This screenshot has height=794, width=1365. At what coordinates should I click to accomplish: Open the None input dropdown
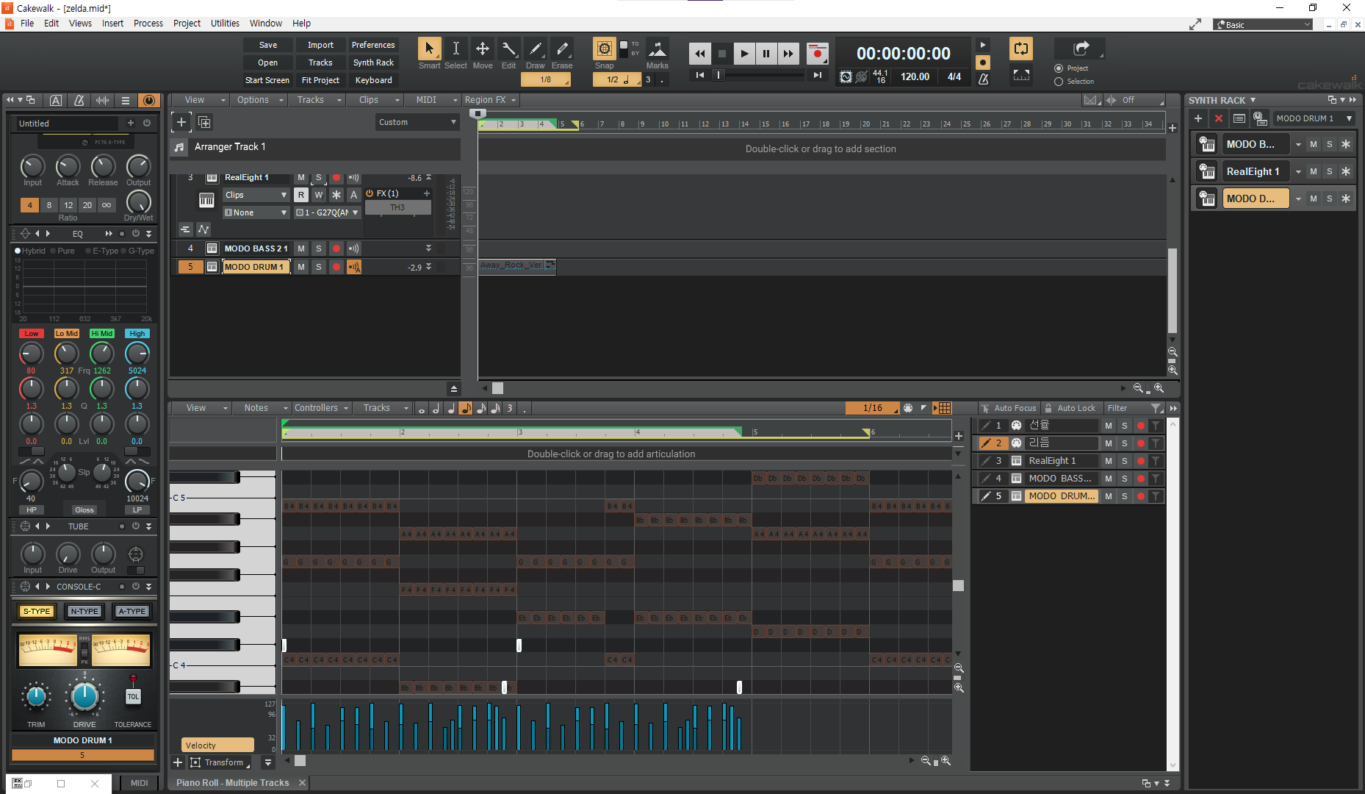pos(256,212)
